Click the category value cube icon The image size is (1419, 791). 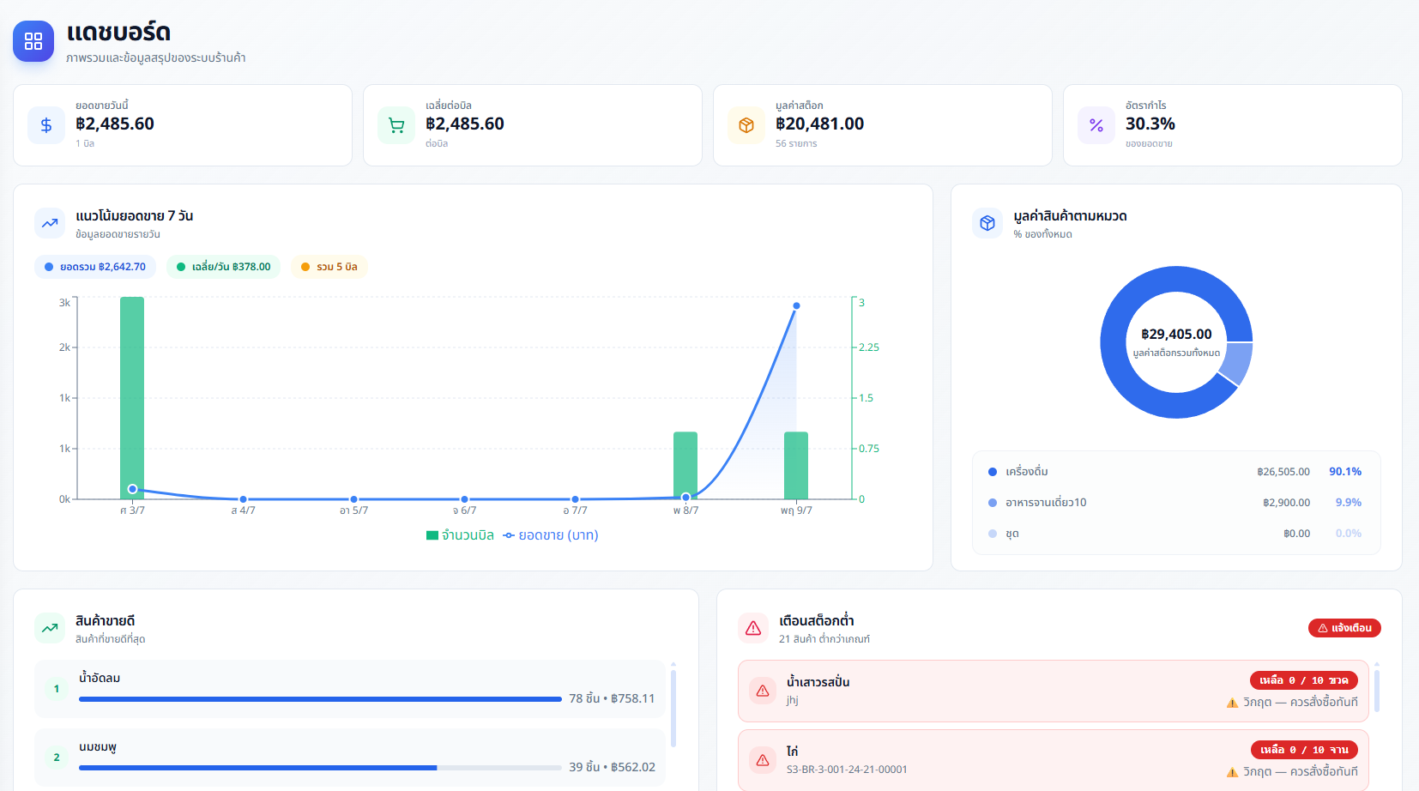[987, 223]
